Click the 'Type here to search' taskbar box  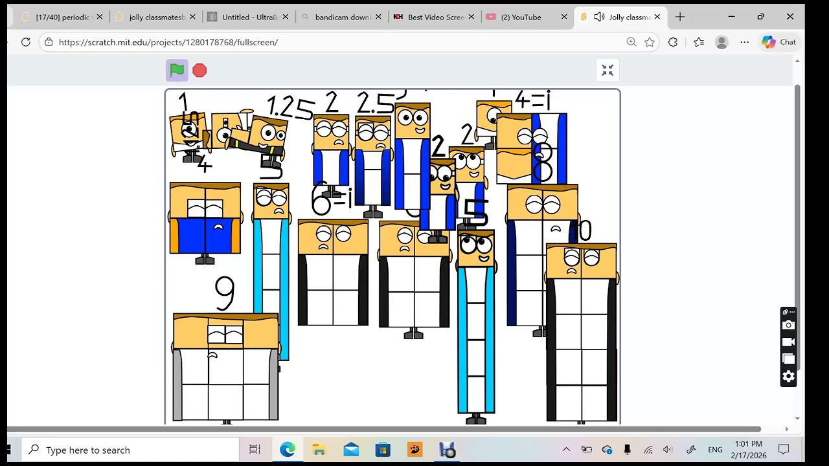pyautogui.click(x=131, y=450)
